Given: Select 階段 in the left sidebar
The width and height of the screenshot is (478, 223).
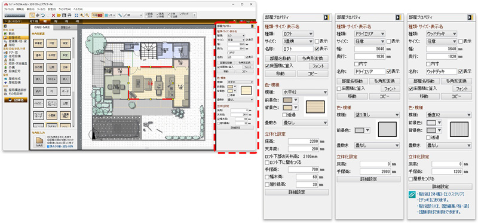Looking at the screenshot, I should (x=11, y=45).
